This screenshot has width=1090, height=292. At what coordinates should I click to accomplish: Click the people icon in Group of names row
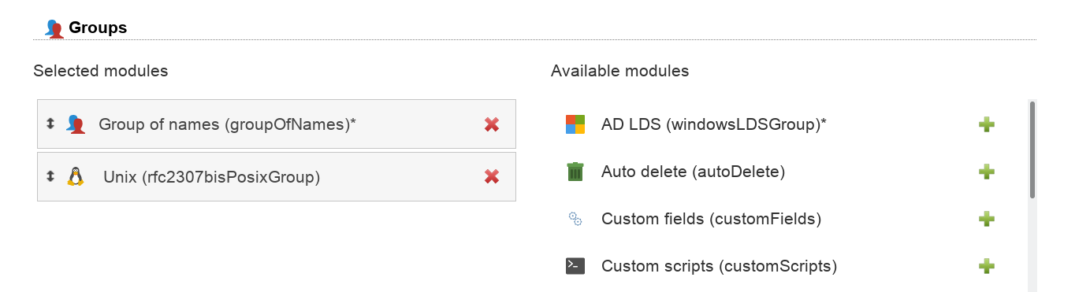[x=76, y=124]
